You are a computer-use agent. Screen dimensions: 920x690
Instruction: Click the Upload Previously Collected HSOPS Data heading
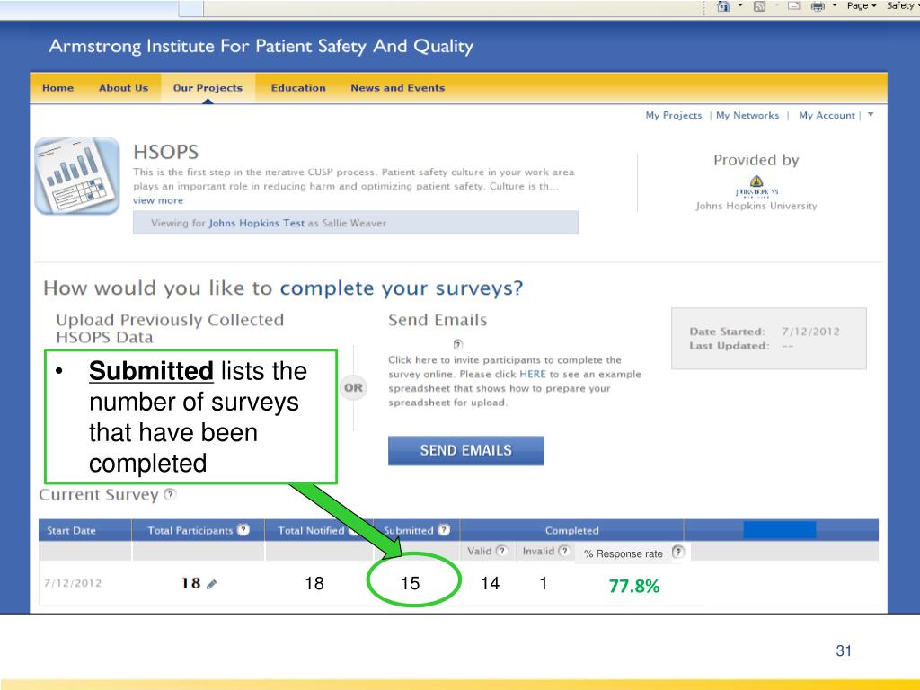[170, 329]
